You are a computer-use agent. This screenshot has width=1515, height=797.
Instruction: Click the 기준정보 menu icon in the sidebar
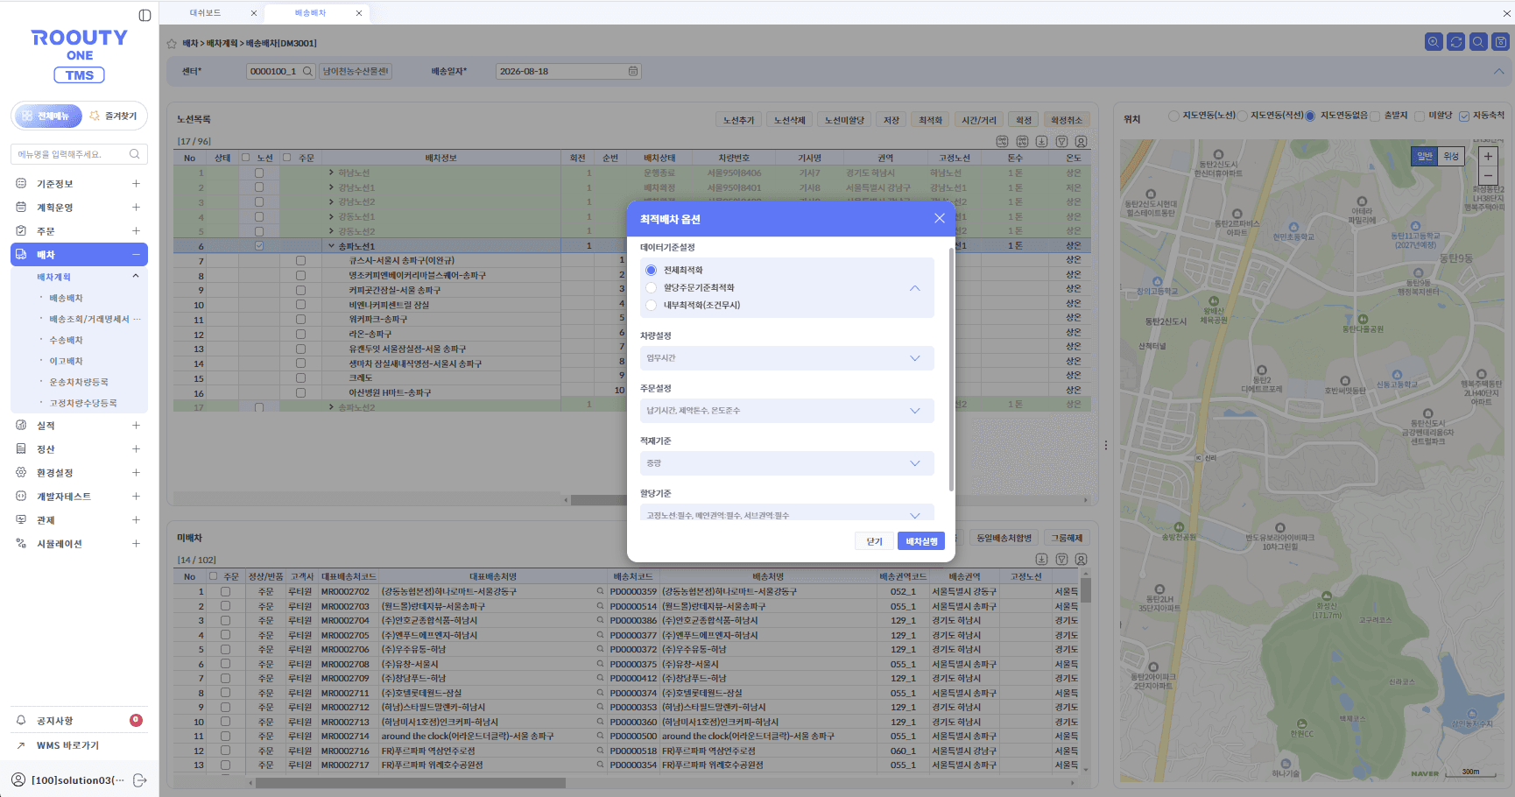click(x=21, y=183)
